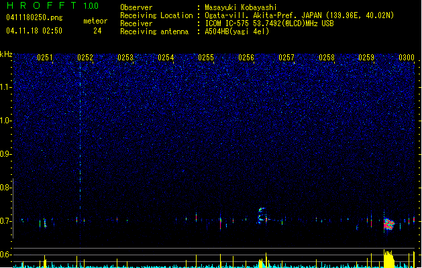Click the large pink meteor echo before 0300
Image resolution: width=422 pixels, height=268 pixels.
click(x=389, y=224)
